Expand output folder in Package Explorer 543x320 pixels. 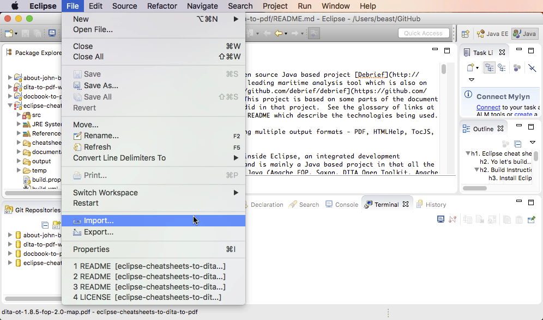point(19,161)
